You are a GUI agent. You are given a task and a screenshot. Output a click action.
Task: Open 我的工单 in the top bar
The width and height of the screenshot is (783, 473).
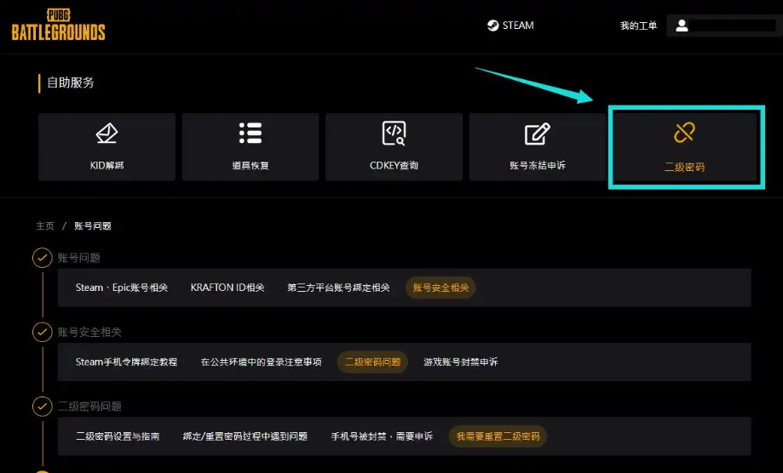[x=638, y=26]
